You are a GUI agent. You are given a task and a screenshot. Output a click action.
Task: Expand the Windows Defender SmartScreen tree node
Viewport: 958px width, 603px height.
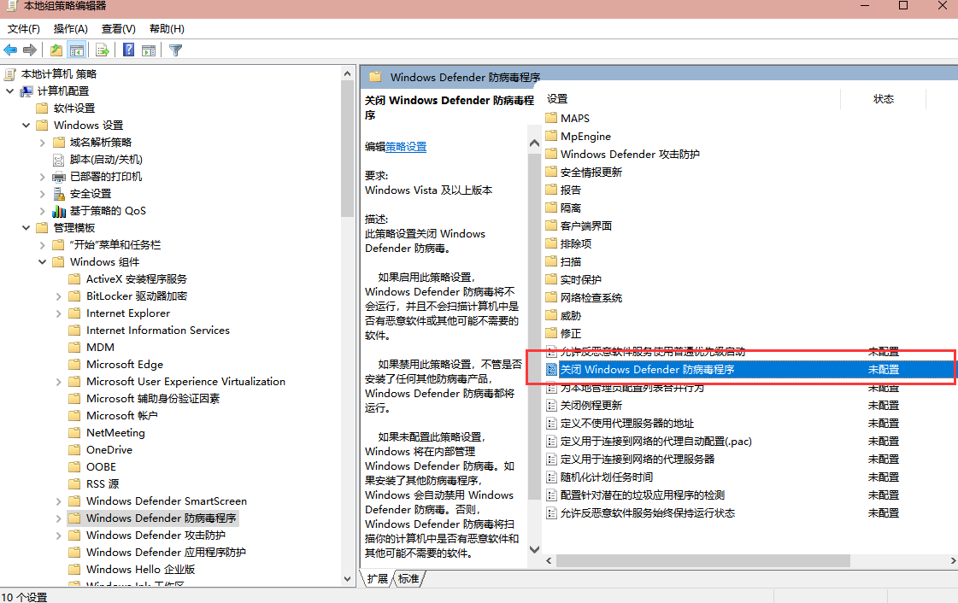tap(59, 501)
